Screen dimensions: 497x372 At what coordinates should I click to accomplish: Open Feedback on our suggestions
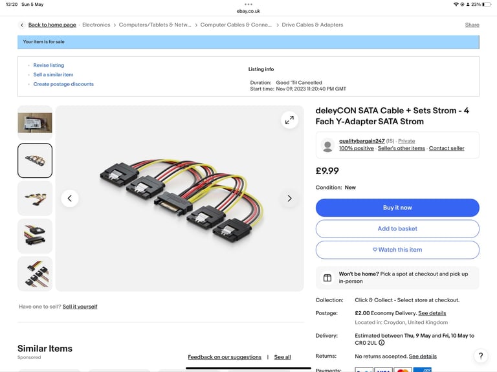click(x=225, y=357)
